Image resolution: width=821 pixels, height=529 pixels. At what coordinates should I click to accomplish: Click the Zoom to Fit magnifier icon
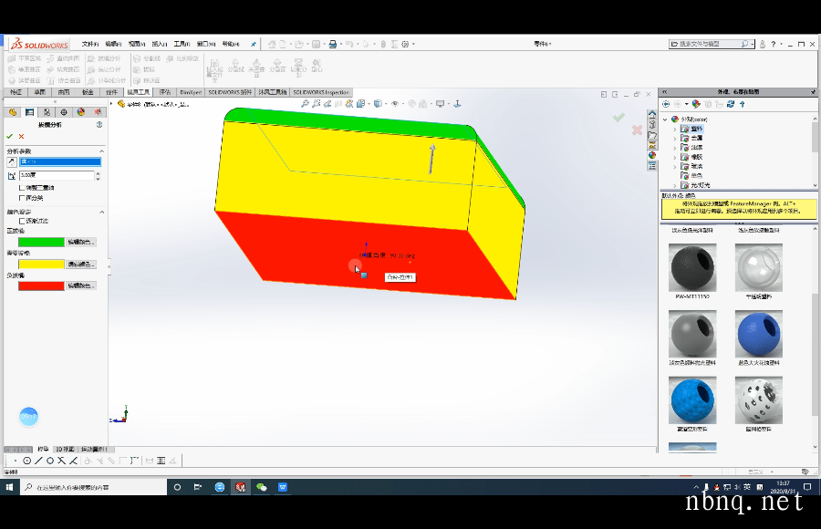(305, 104)
